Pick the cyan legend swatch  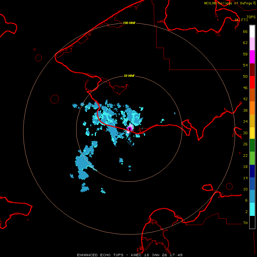252,209
